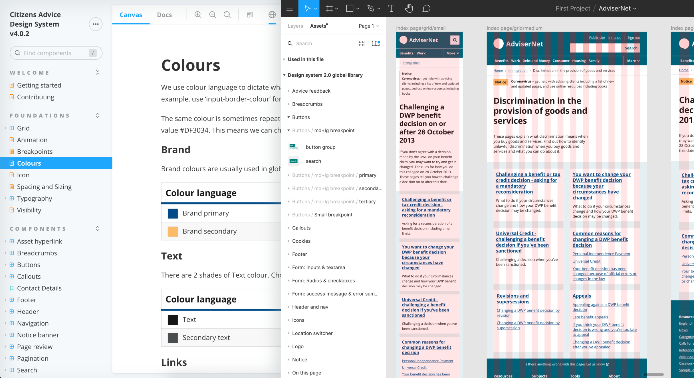Click the search component thumbnail
Viewport: 694px width, 378px height.
pos(293,161)
